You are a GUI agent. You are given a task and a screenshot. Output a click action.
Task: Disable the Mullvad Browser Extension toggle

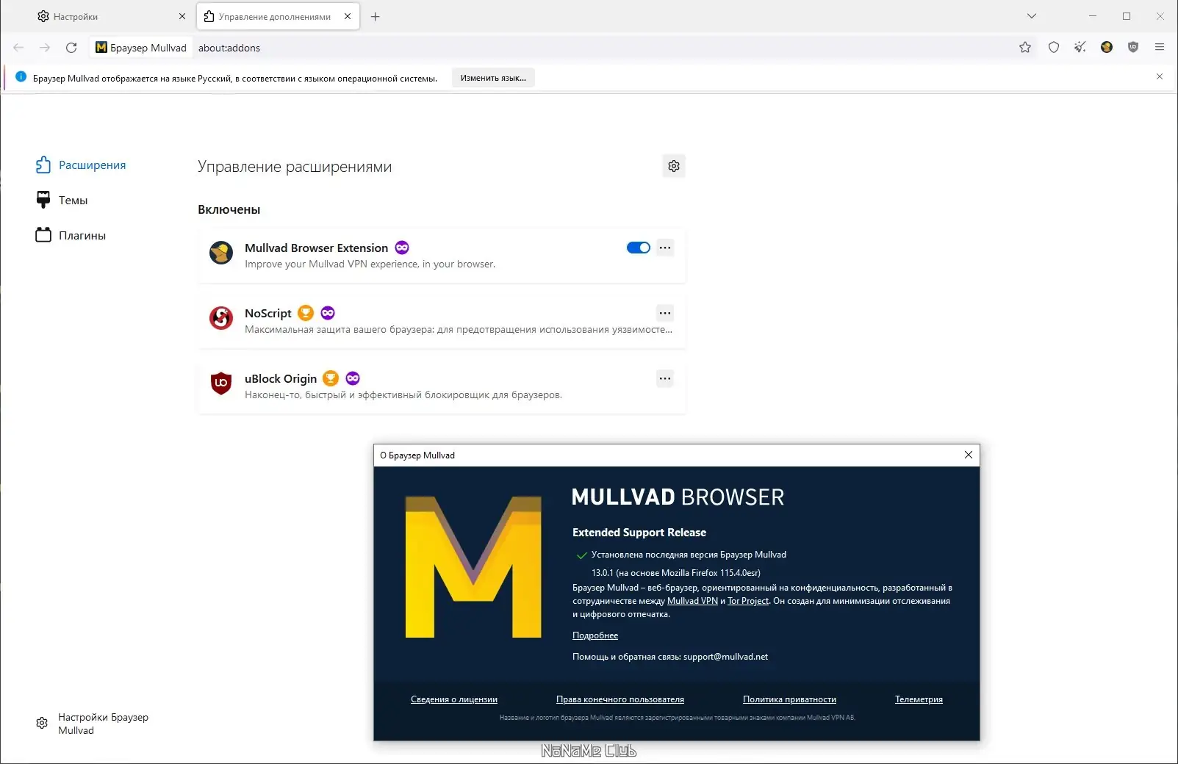coord(638,248)
